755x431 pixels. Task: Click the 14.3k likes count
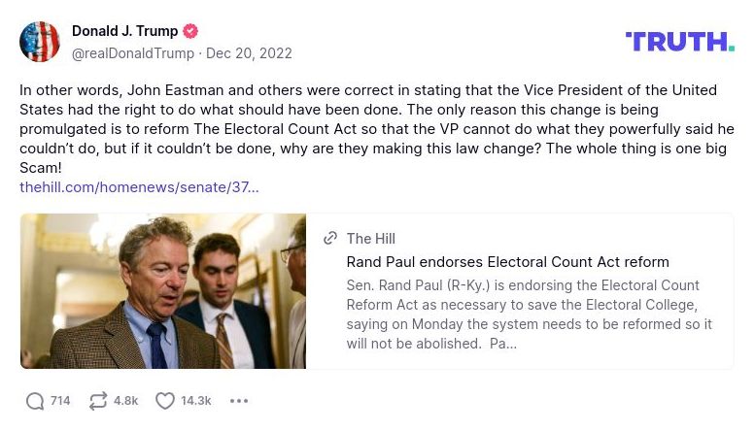pyautogui.click(x=196, y=401)
